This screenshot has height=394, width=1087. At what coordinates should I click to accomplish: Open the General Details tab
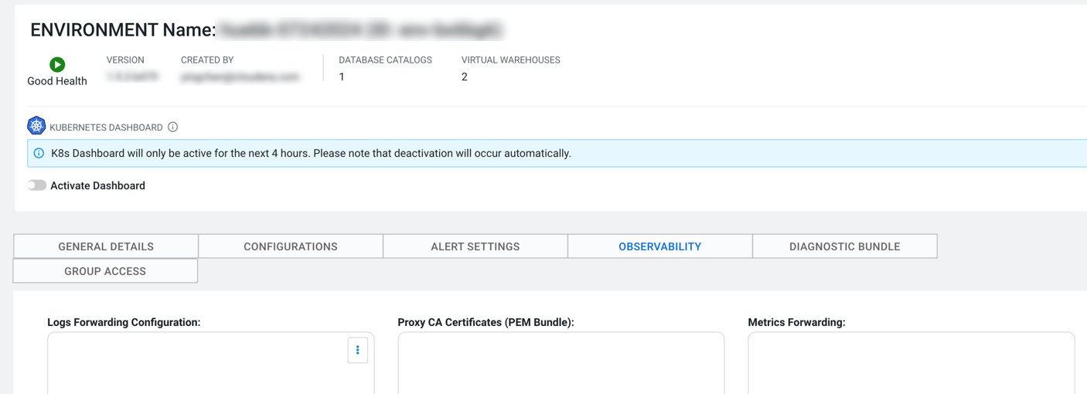(x=106, y=246)
